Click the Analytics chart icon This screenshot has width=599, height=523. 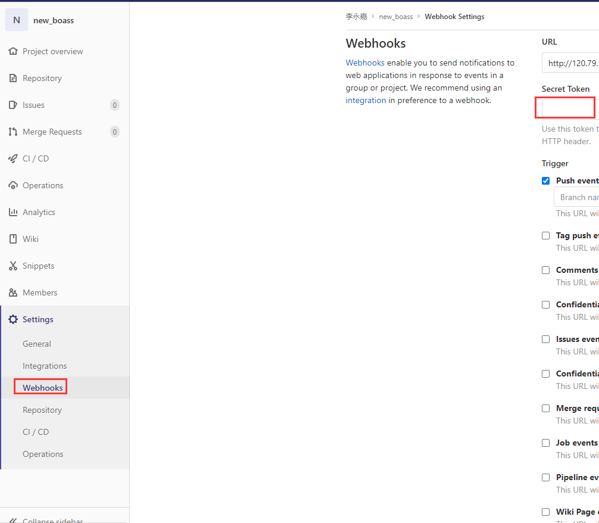[13, 212]
